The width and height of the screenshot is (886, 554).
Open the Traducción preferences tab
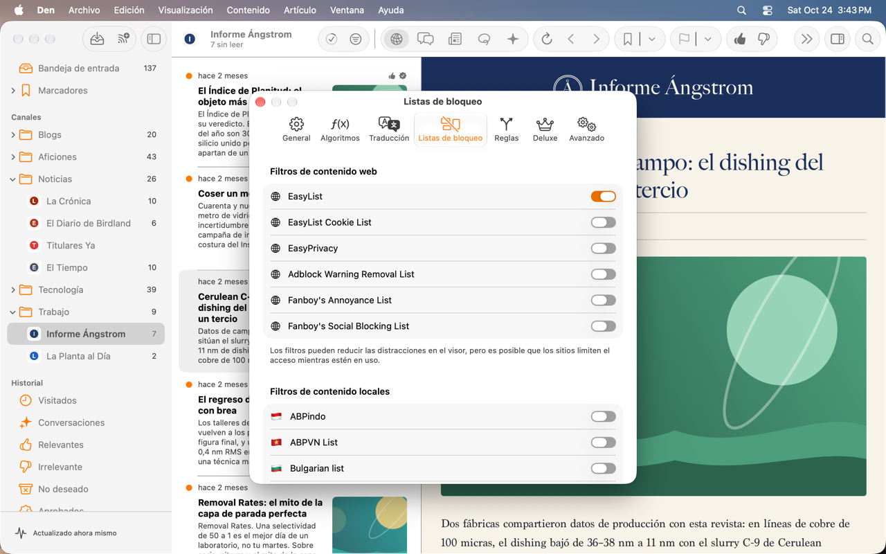(x=389, y=129)
